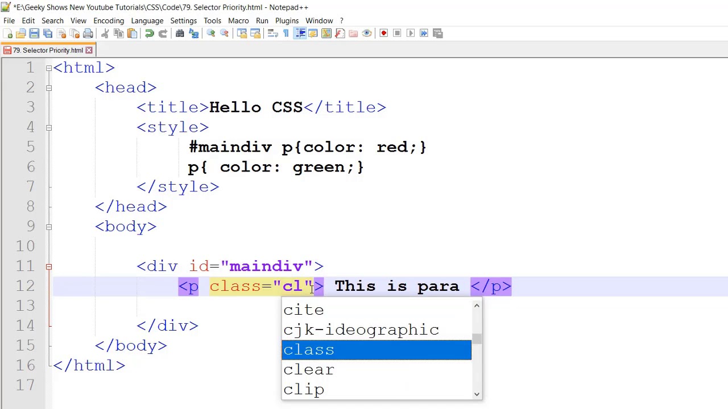The image size is (728, 409).
Task: Toggle synchronize horizontal scrolling
Action: (x=255, y=34)
